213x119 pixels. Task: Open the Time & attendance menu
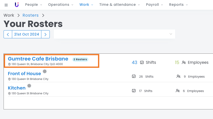pos(119,5)
